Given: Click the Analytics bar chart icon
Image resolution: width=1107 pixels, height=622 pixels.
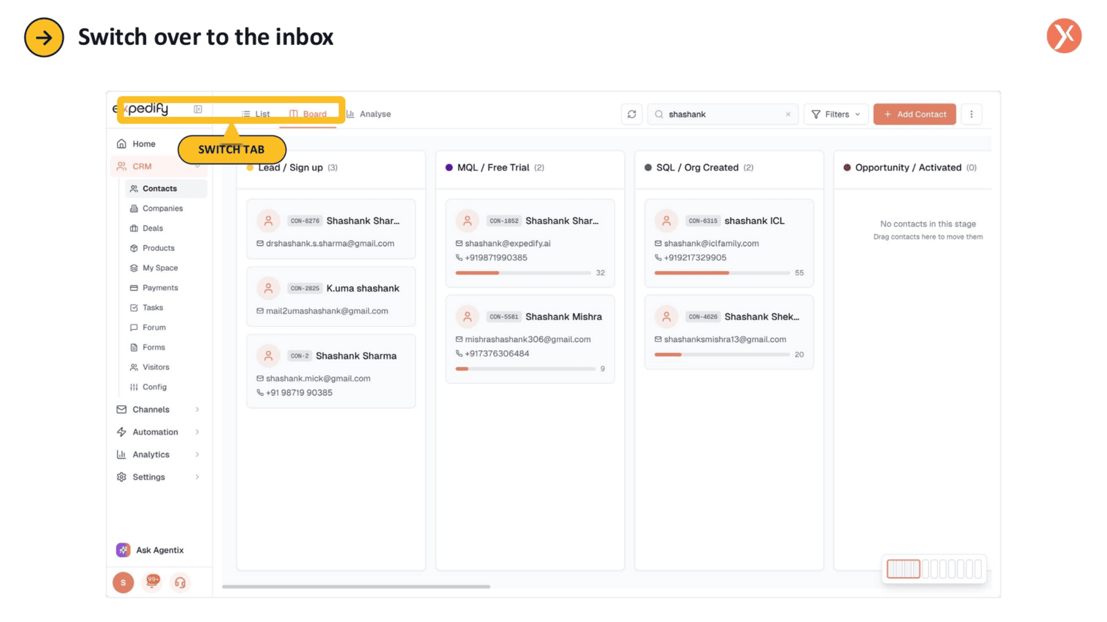Looking at the screenshot, I should [x=122, y=455].
